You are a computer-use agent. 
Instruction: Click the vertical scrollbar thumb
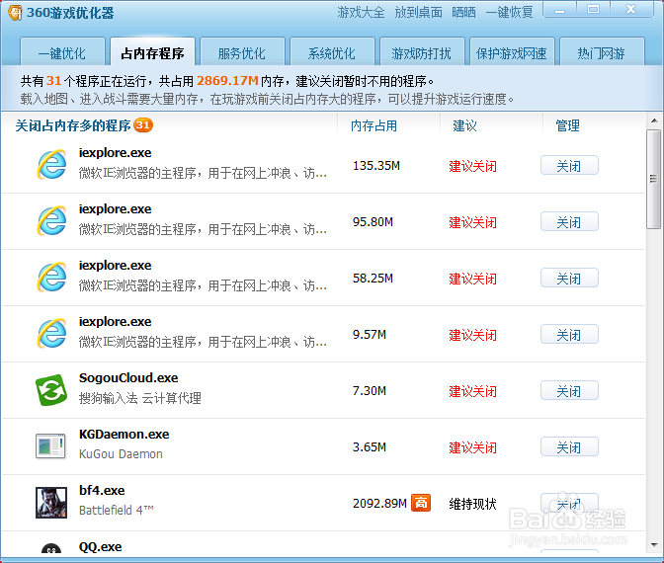tap(654, 179)
